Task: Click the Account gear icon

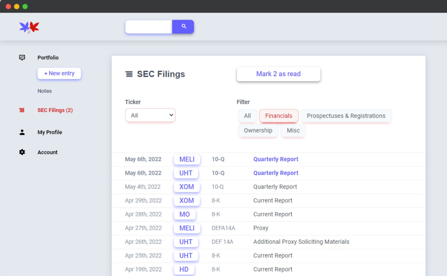Action: click(x=22, y=152)
